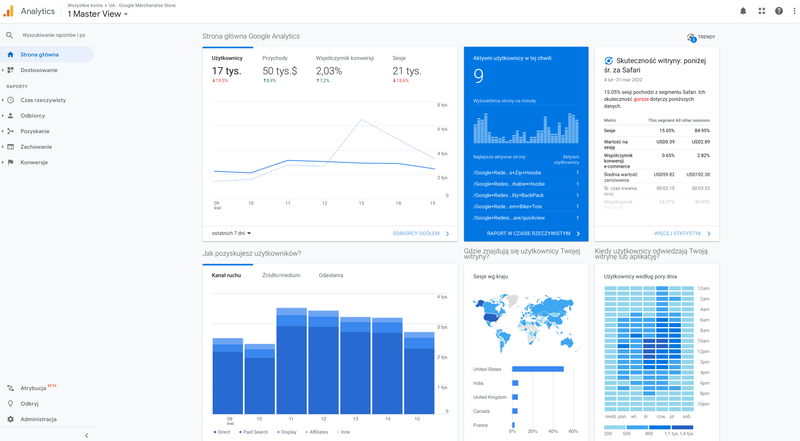The image size is (800, 441).
Task: Go to Strona główna in the sidebar
Action: [x=47, y=54]
